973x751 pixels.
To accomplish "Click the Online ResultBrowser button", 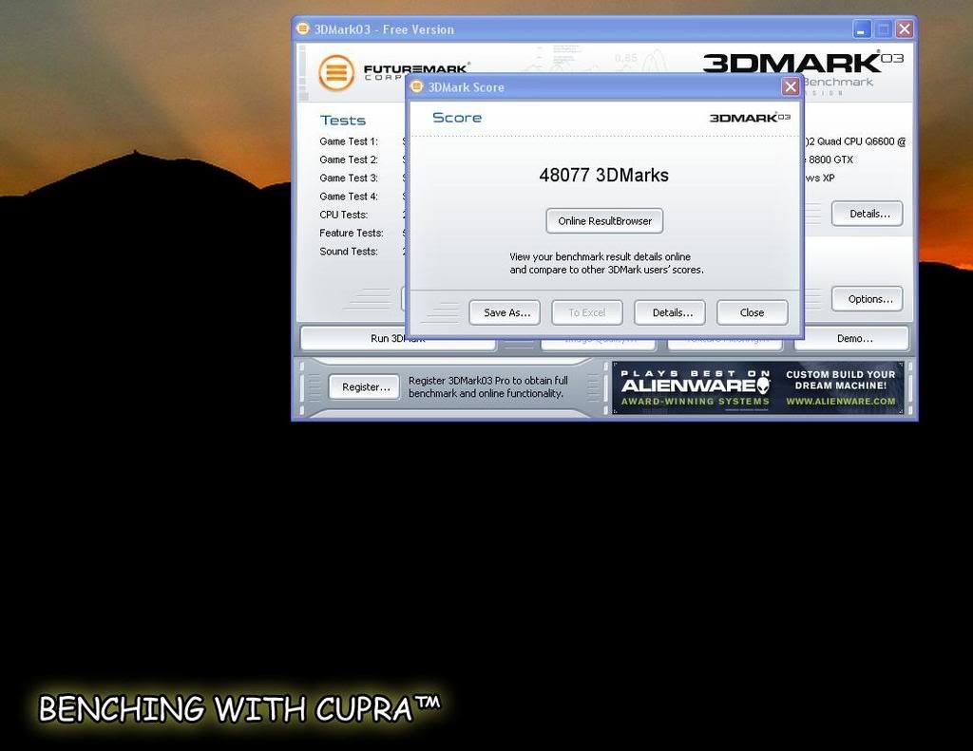I will 604,221.
